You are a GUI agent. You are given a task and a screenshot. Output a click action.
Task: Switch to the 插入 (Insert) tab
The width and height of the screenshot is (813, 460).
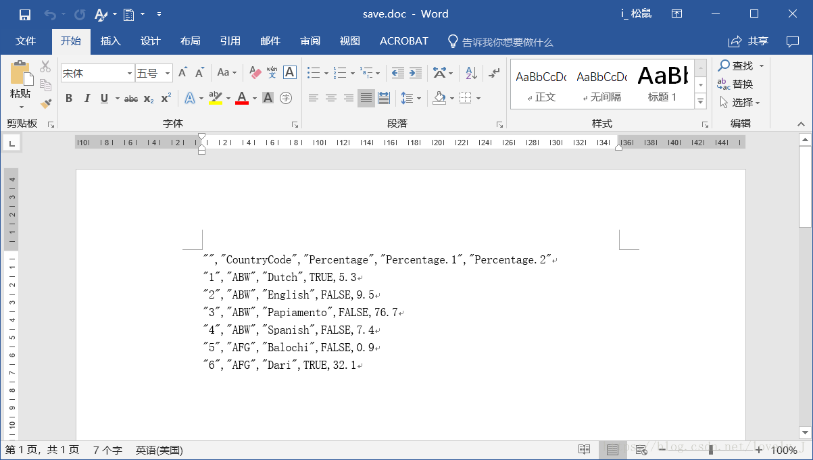coord(111,41)
